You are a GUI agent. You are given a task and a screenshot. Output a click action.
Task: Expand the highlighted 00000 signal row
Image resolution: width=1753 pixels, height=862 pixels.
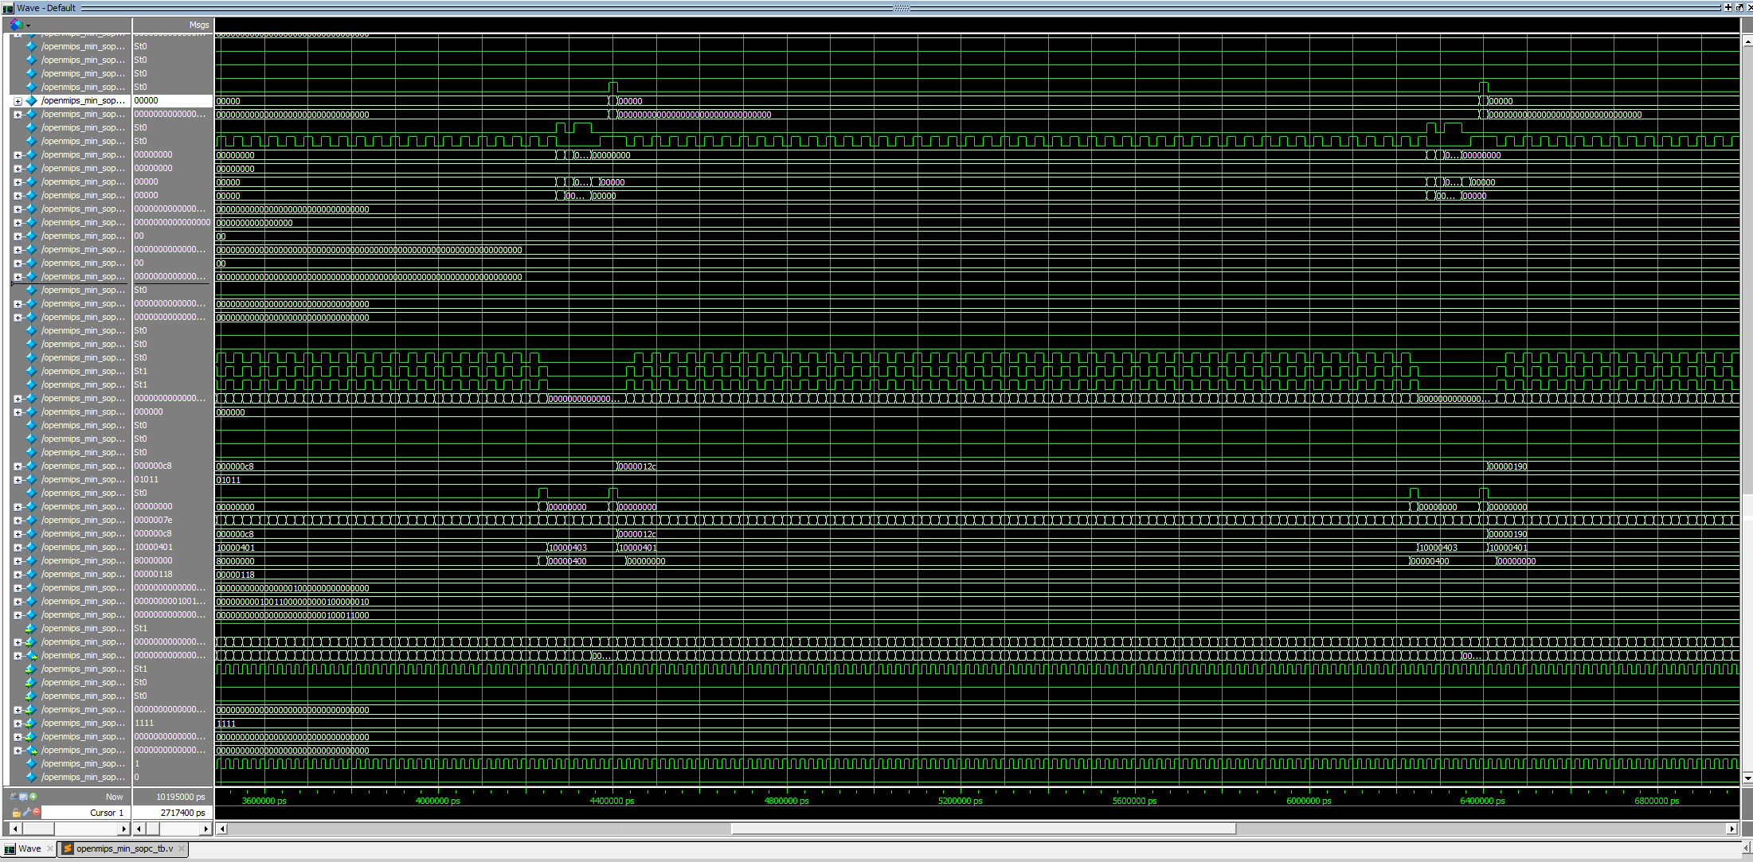coord(18,101)
